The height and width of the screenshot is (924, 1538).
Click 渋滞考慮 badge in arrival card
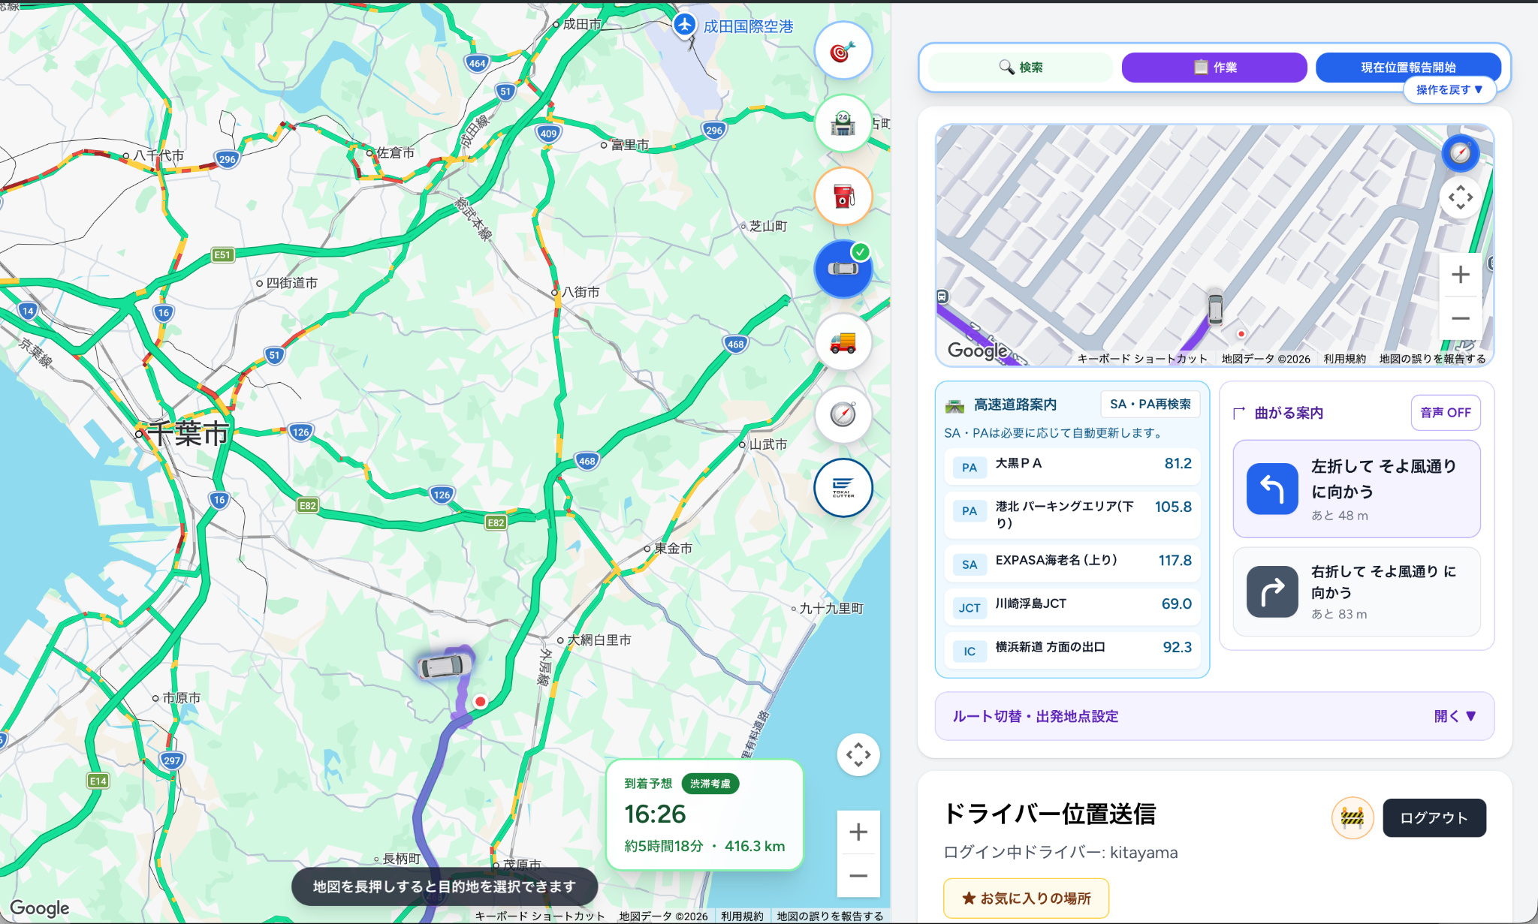(x=710, y=784)
